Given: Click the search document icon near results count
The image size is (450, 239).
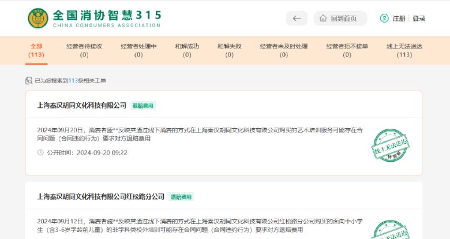Looking at the screenshot, I should click(29, 80).
